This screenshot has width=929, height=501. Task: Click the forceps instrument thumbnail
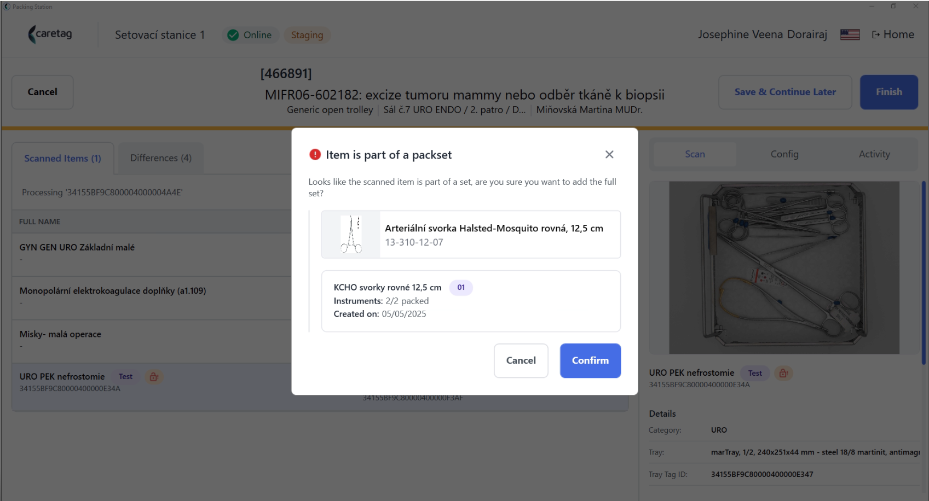pyautogui.click(x=351, y=234)
